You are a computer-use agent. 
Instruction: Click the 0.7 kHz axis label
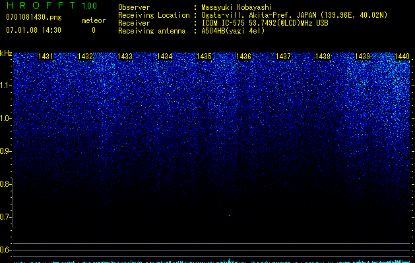[5, 217]
